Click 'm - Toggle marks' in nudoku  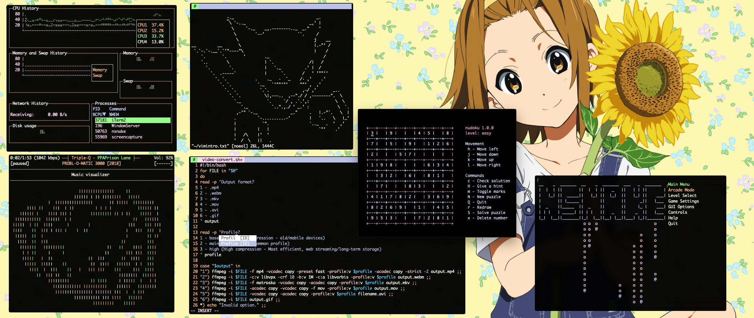point(486,191)
